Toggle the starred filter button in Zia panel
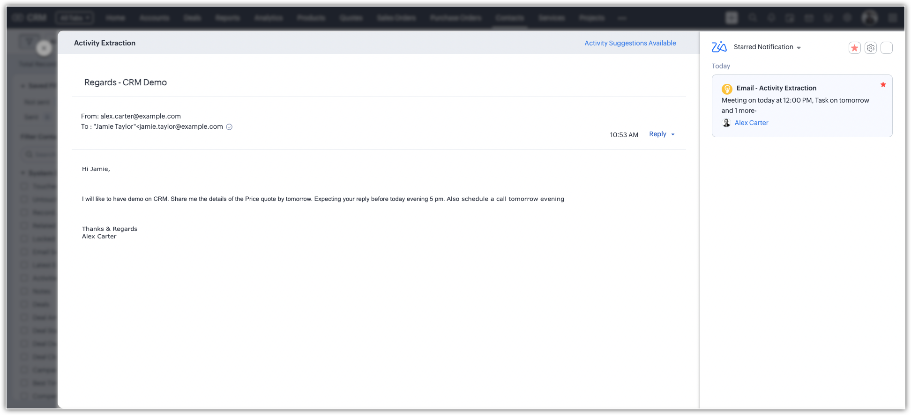This screenshot has height=415, width=911. click(854, 48)
